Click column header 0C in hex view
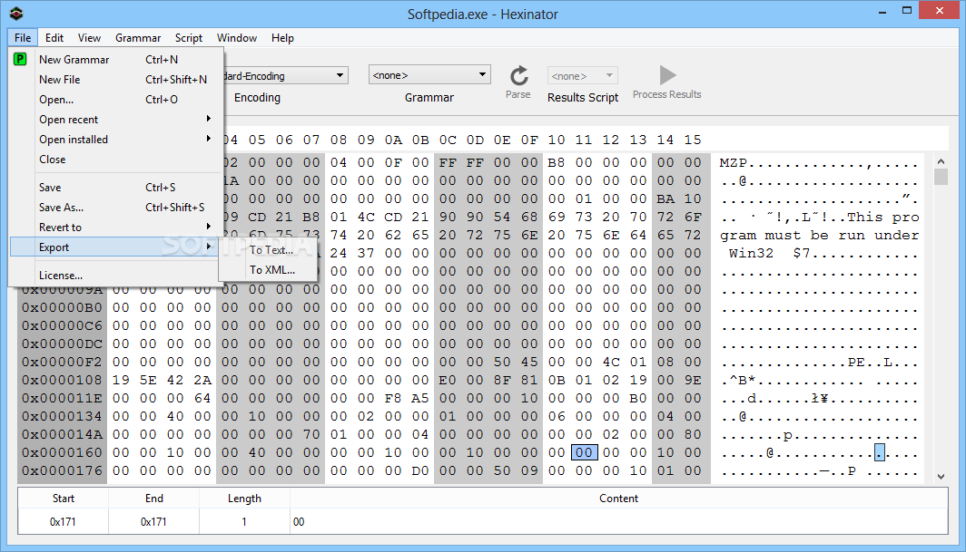Viewport: 966px width, 552px height. tap(448, 140)
